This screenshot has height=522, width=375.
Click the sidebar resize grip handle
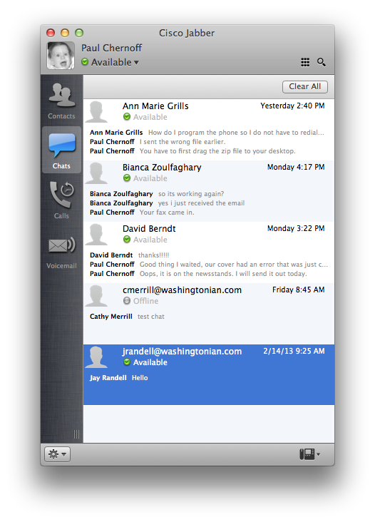76,434
